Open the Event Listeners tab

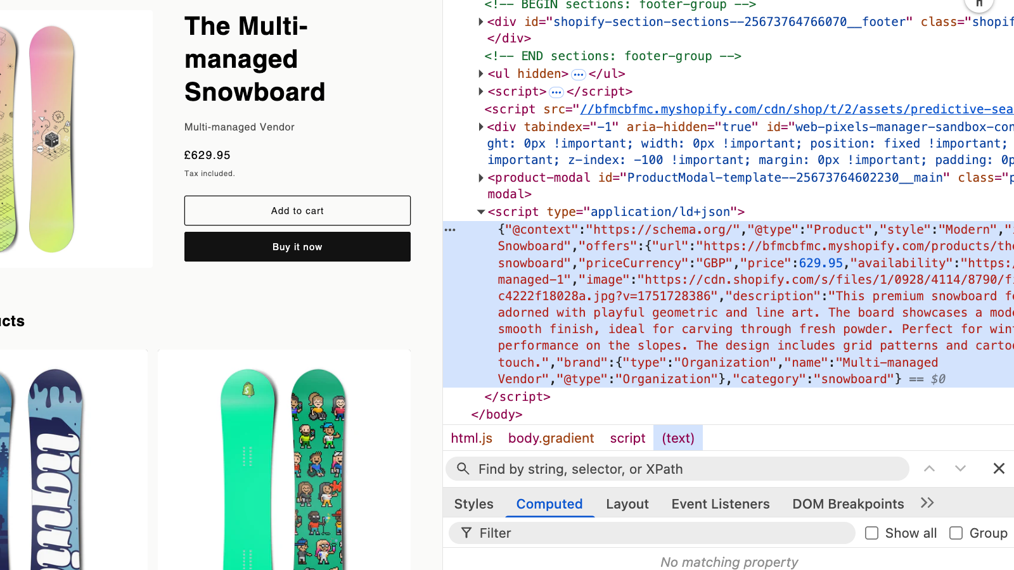[x=721, y=503]
